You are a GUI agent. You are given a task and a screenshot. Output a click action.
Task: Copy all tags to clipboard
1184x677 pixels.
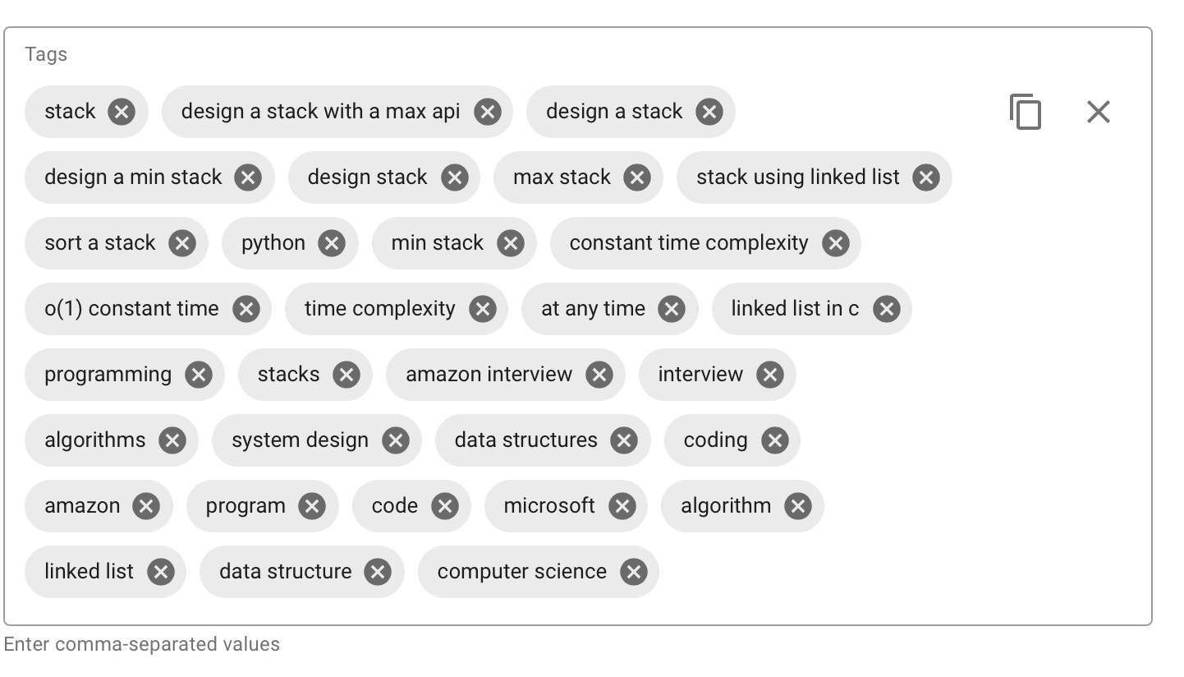[x=1026, y=112]
